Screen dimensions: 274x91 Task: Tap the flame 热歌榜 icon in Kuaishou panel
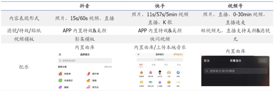tap(141, 73)
